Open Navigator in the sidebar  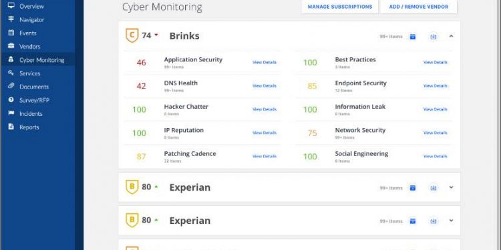tap(31, 19)
